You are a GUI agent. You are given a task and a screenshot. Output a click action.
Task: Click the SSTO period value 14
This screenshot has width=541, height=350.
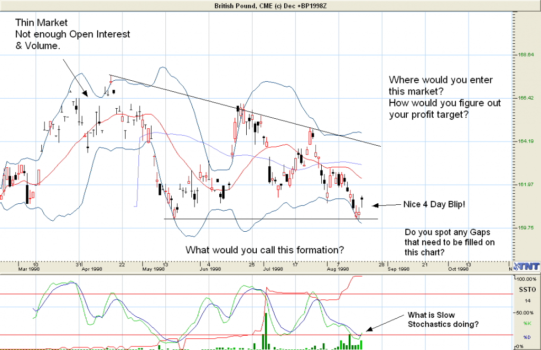(x=526, y=300)
